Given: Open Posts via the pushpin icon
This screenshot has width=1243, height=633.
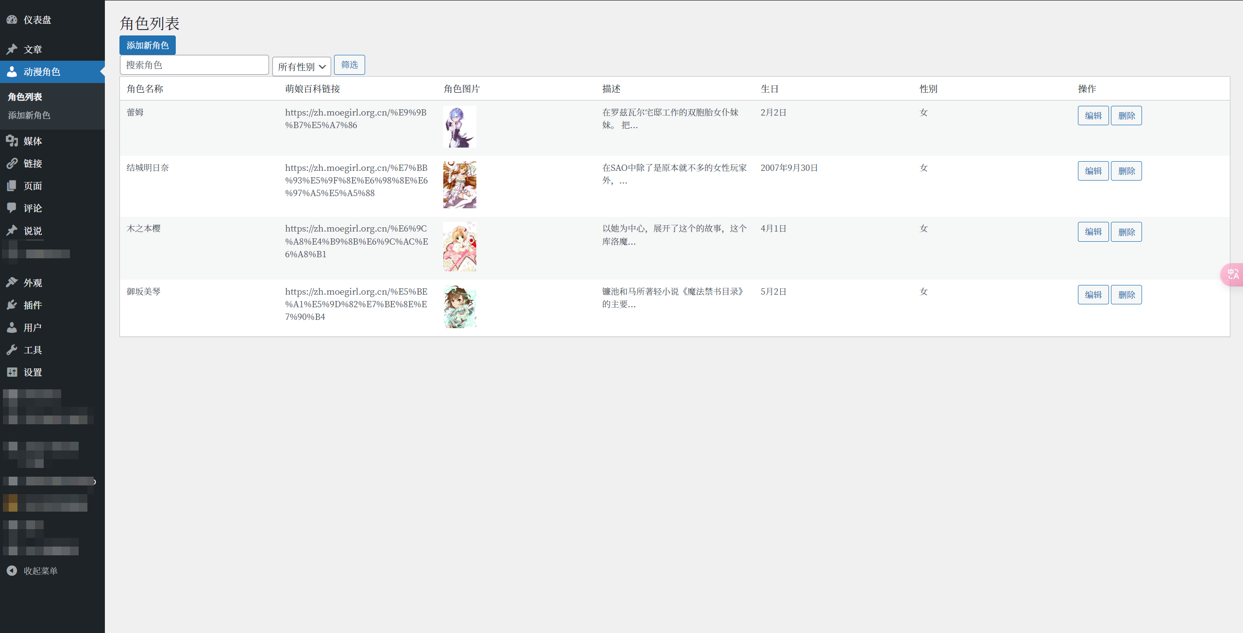Looking at the screenshot, I should point(12,49).
